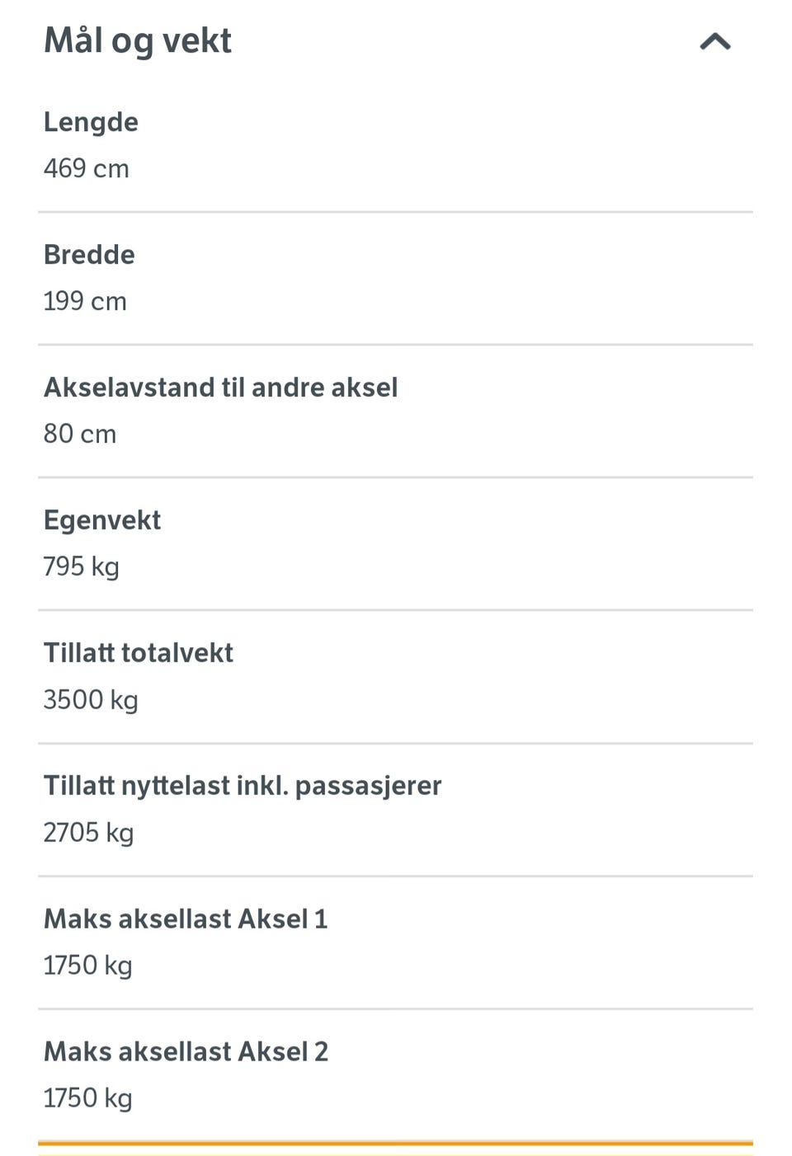Screen dimensions: 792x1156
Task: Select Akselavstand til andre aksel label
Action: (x=221, y=388)
